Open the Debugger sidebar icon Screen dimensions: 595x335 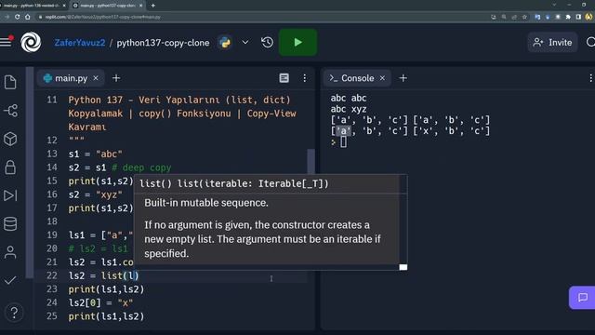tap(10, 195)
